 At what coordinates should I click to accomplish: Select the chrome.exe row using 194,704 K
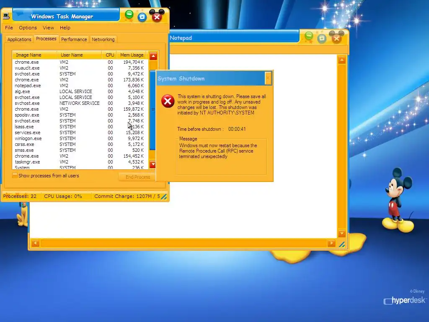click(x=80, y=62)
